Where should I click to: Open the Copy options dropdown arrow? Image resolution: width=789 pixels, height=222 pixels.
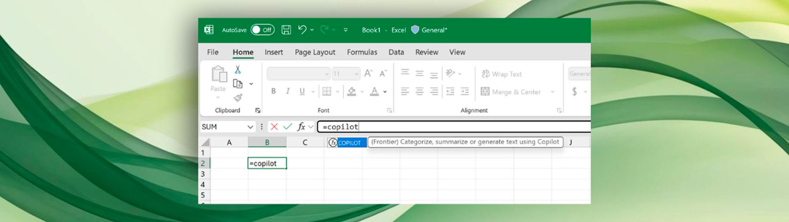pyautogui.click(x=251, y=84)
